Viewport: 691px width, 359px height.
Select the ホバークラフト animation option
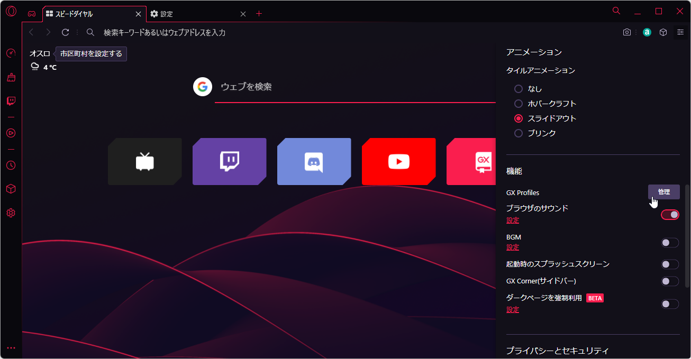pyautogui.click(x=518, y=103)
